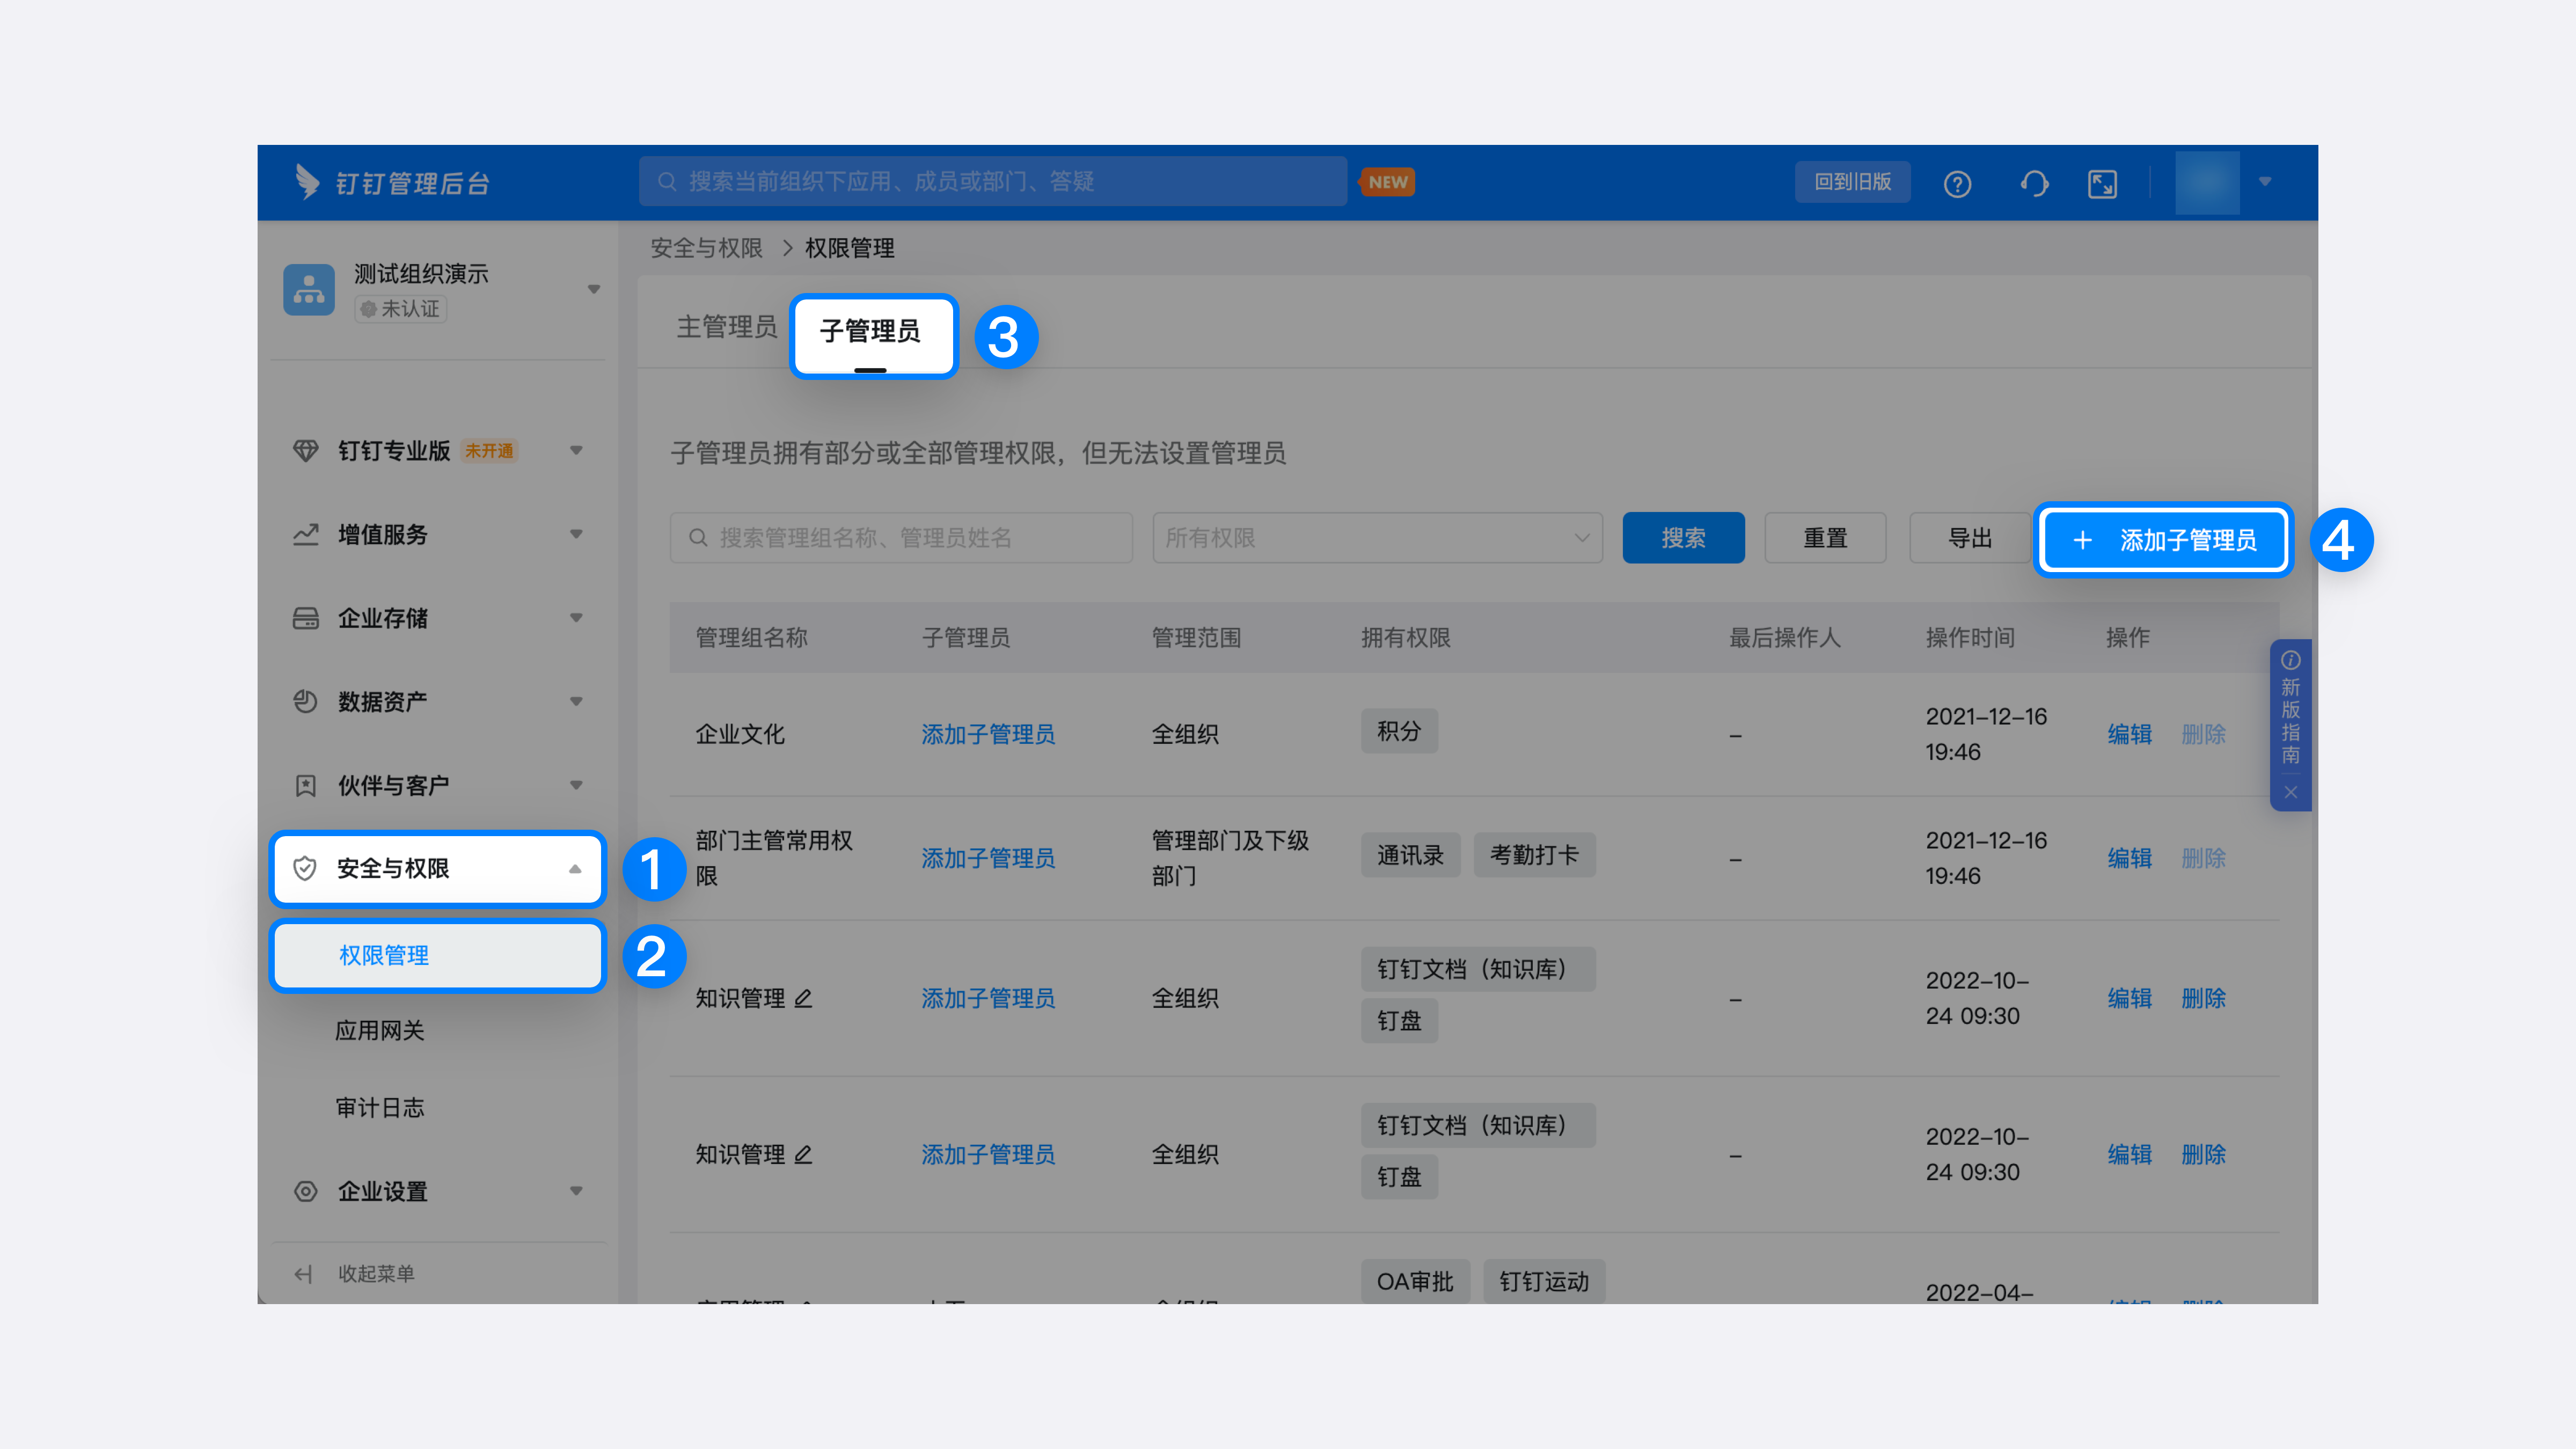
Task: Open the user avatar dropdown arrow
Action: click(x=2265, y=182)
